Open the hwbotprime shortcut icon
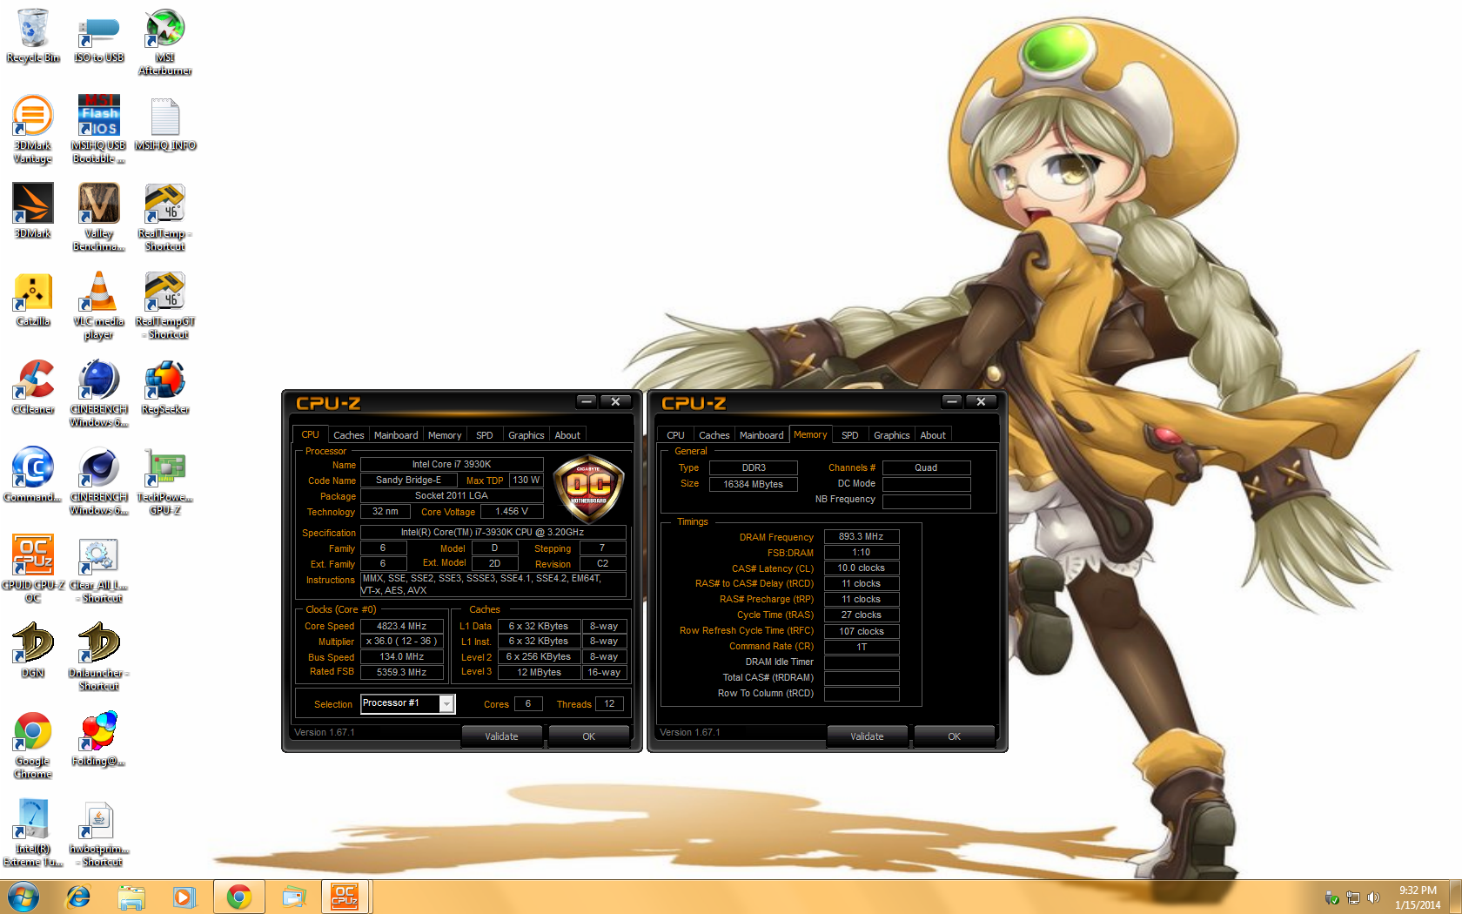Viewport: 1462px width, 914px height. point(99,833)
